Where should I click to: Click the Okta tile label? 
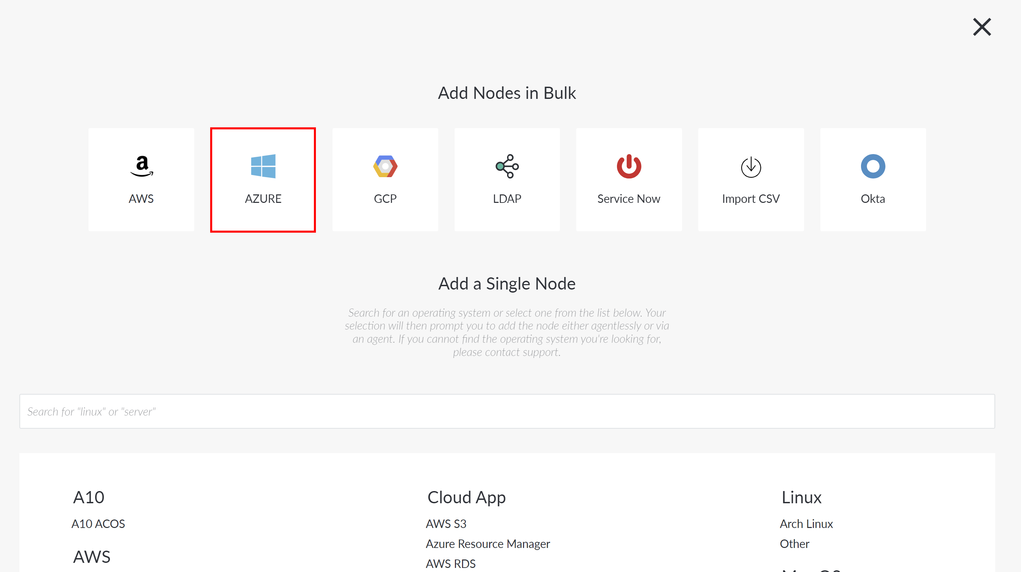coord(873,198)
